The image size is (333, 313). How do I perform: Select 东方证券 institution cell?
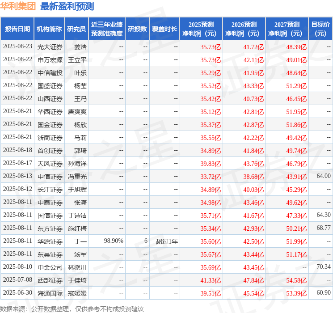[50, 228]
